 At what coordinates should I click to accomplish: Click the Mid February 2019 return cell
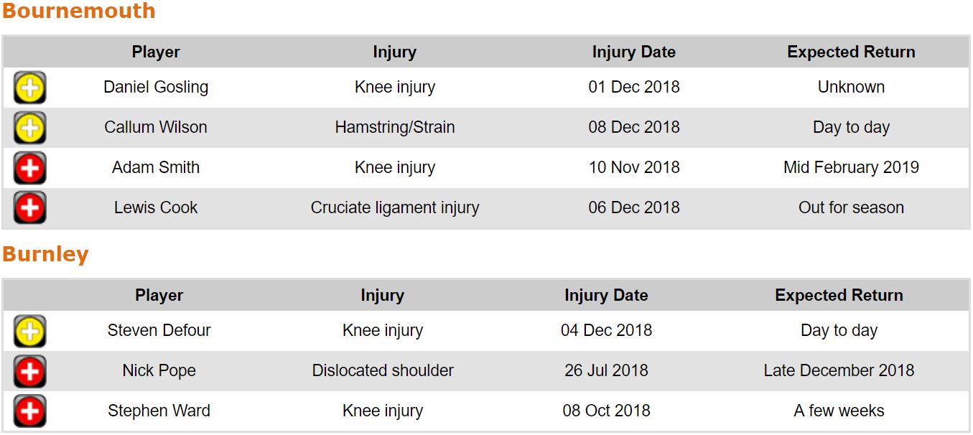851,168
